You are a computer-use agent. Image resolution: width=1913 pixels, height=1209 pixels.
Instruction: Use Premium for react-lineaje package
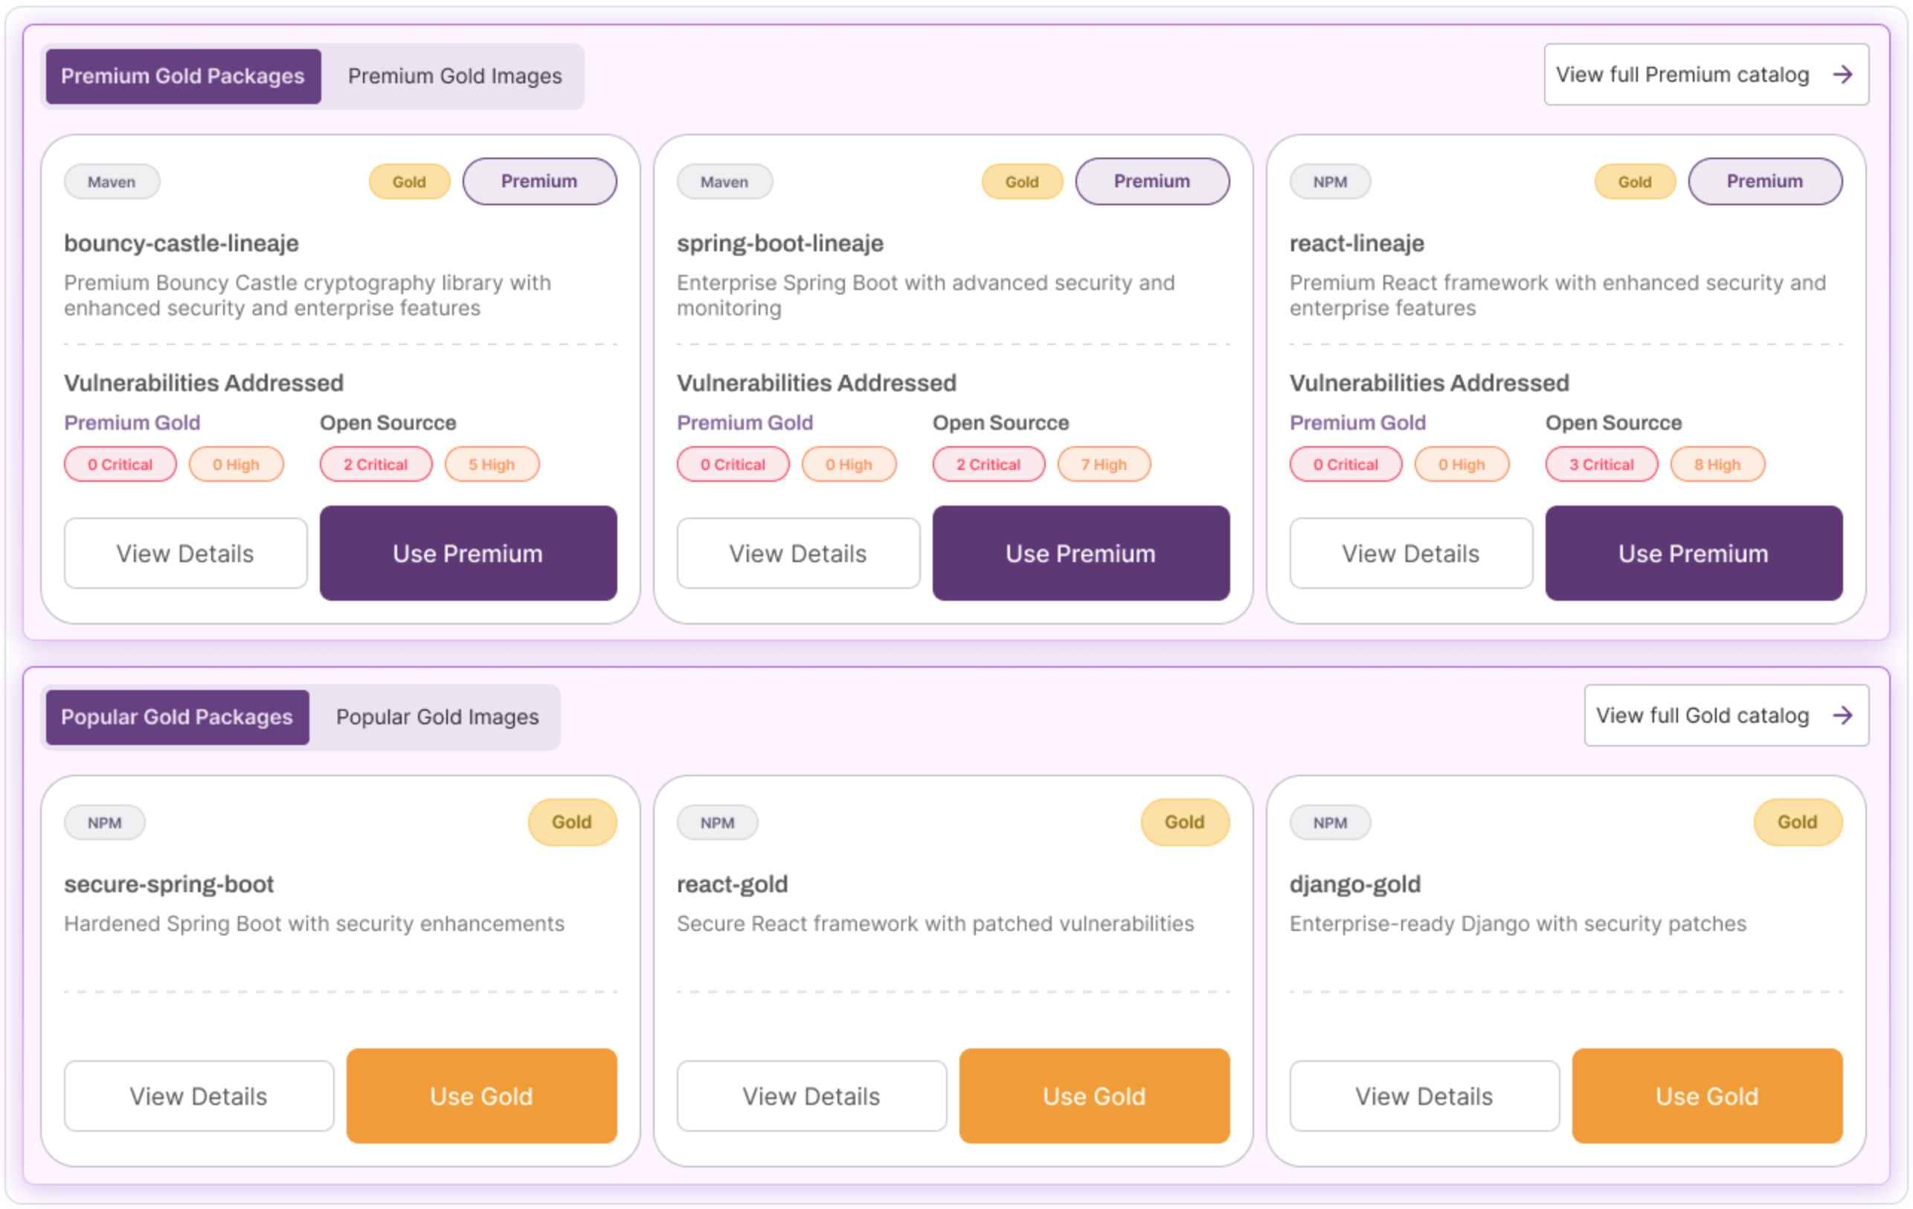click(x=1693, y=554)
